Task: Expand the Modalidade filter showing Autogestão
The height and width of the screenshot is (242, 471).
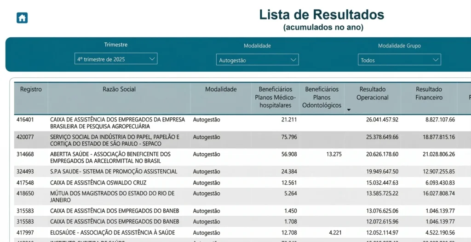Action: pyautogui.click(x=257, y=60)
